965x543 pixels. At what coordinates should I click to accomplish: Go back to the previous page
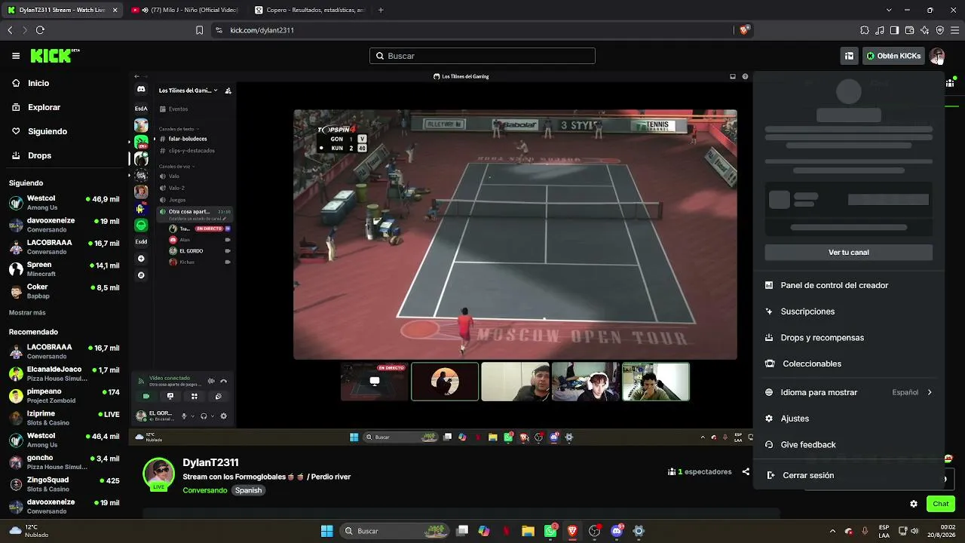point(10,30)
